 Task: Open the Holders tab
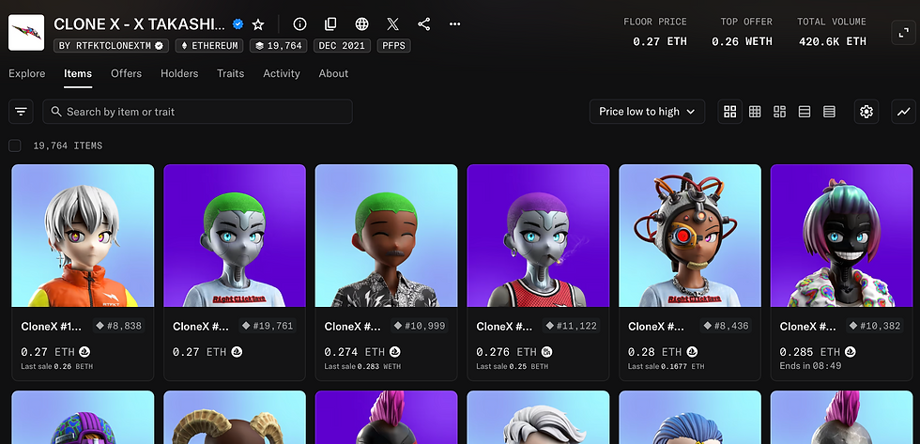coord(179,73)
